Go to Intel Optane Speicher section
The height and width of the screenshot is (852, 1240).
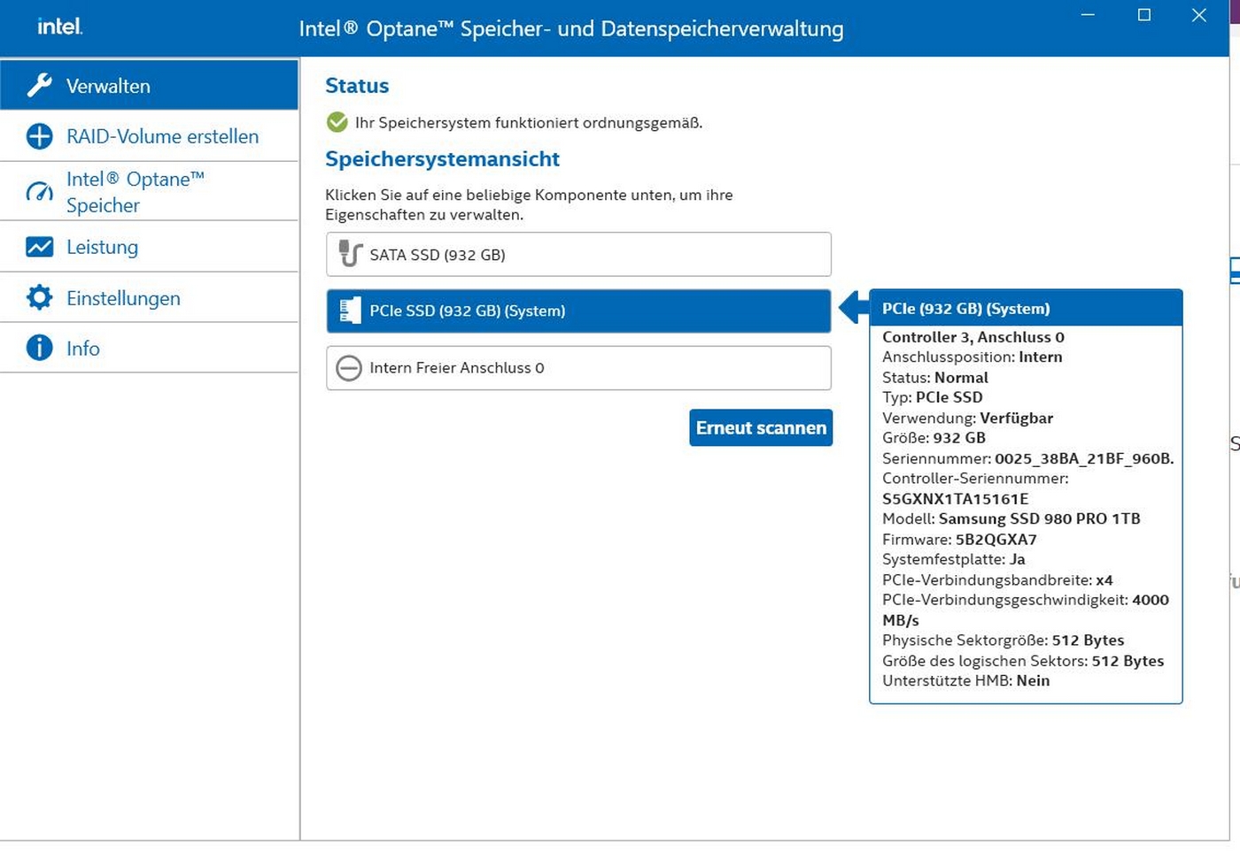[x=149, y=192]
